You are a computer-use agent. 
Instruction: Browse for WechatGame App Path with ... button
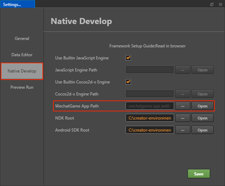tap(183, 106)
